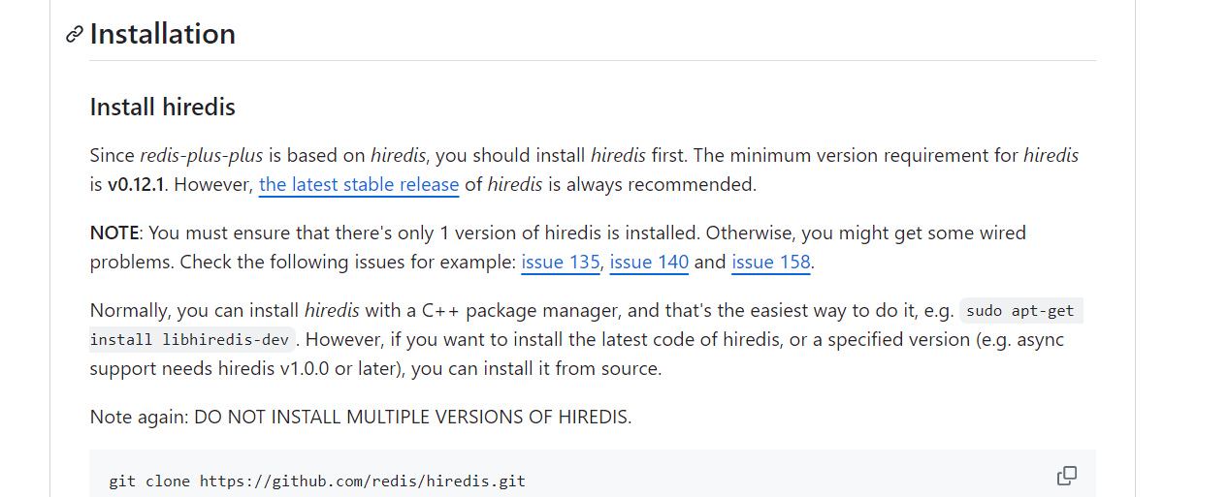This screenshot has height=497, width=1229.
Task: Click the install libhiredis-dev inline code
Action: [x=193, y=339]
